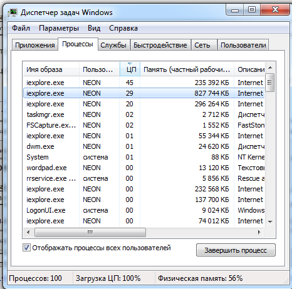Sort by the ЦП column header
Viewport: 292px width, 289px height.
pyautogui.click(x=130, y=69)
